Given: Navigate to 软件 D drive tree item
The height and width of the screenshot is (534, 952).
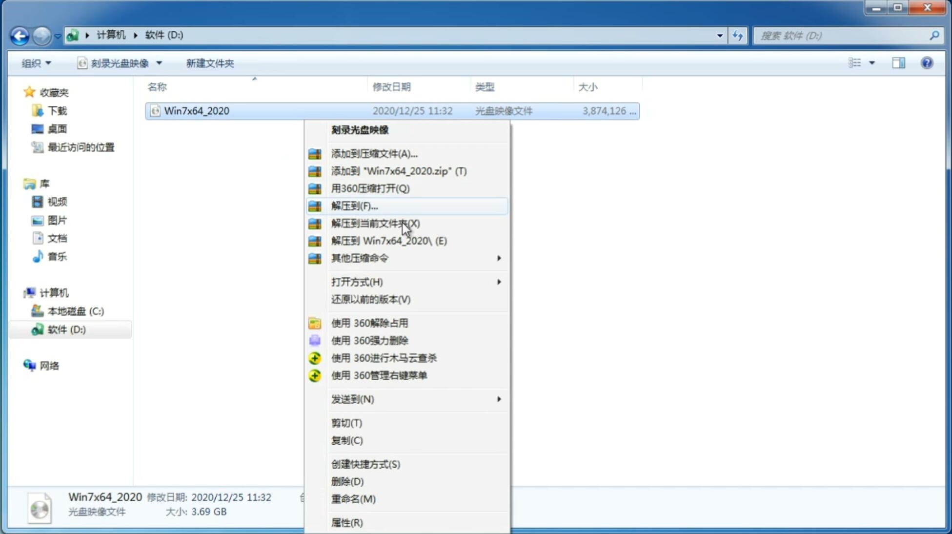Looking at the screenshot, I should click(65, 329).
